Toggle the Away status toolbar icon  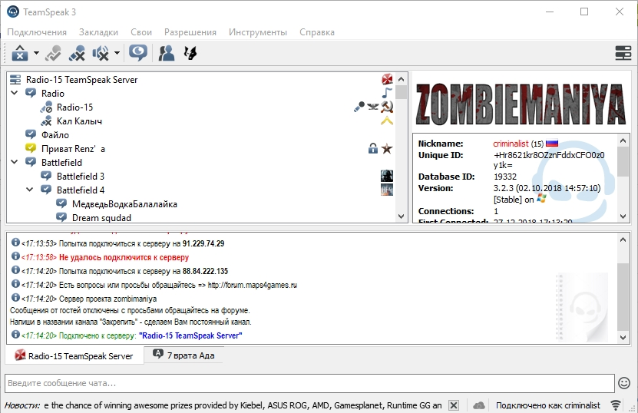53,53
